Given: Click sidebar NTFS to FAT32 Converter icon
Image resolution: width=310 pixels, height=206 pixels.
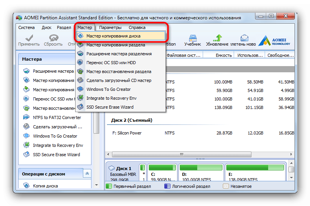Looking at the screenshot, I should pyautogui.click(x=26, y=117).
